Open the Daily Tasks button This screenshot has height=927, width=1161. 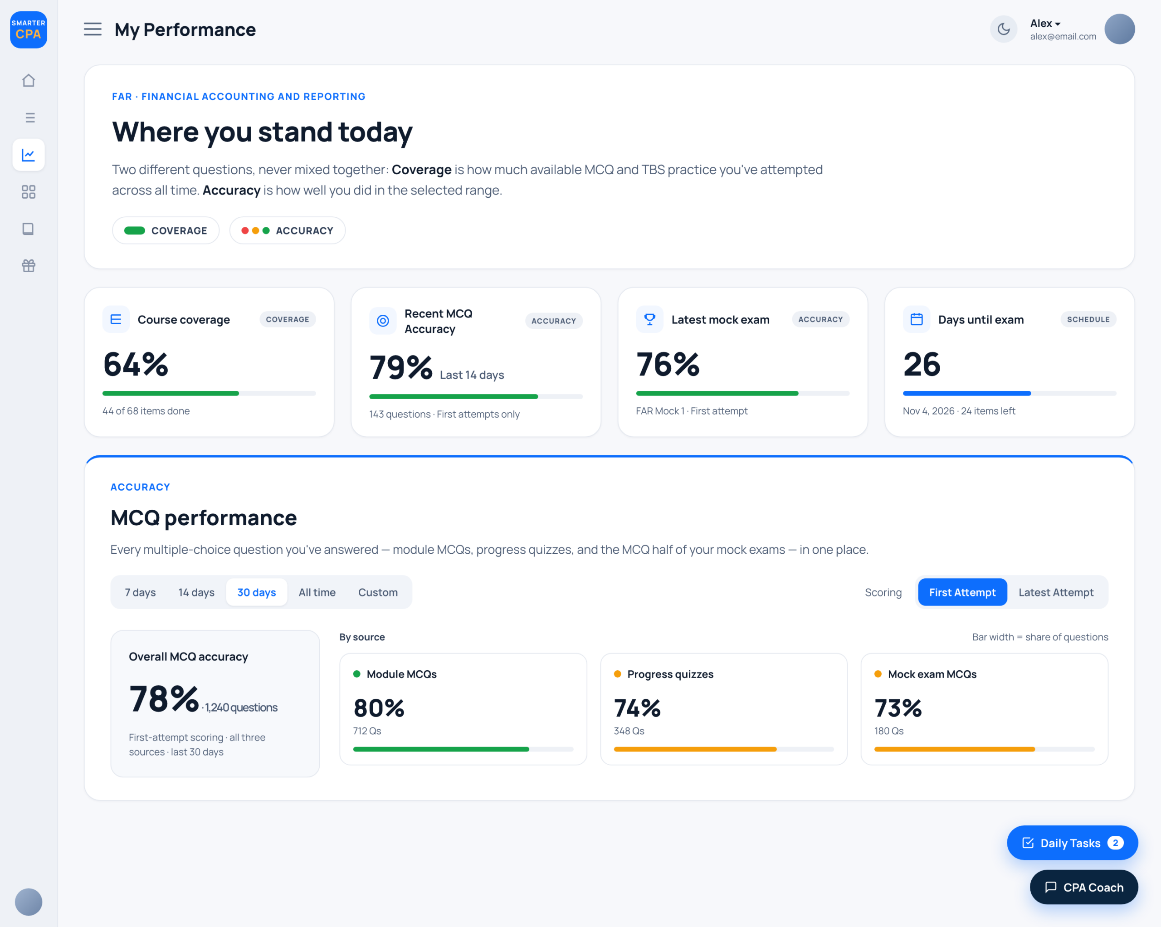pos(1072,843)
